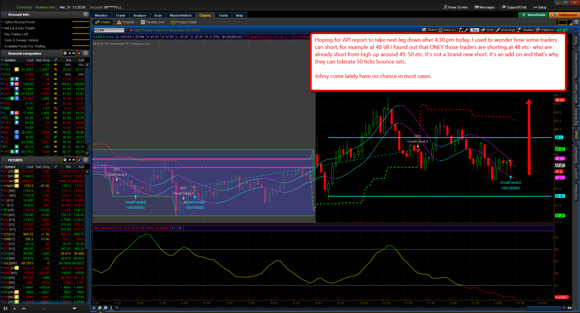Viewport: 580px width, 313px height.
Task: Open the Patterns menu
Action: 545,30
